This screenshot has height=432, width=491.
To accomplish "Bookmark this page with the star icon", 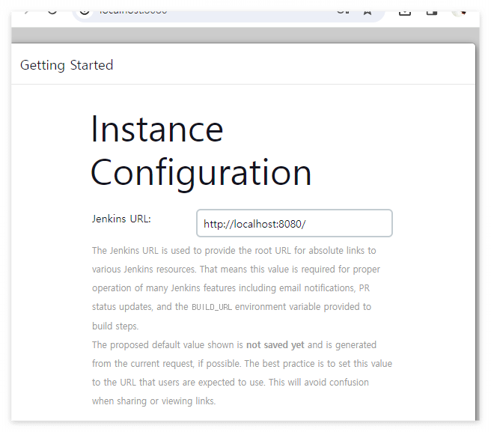I will 368,13.
